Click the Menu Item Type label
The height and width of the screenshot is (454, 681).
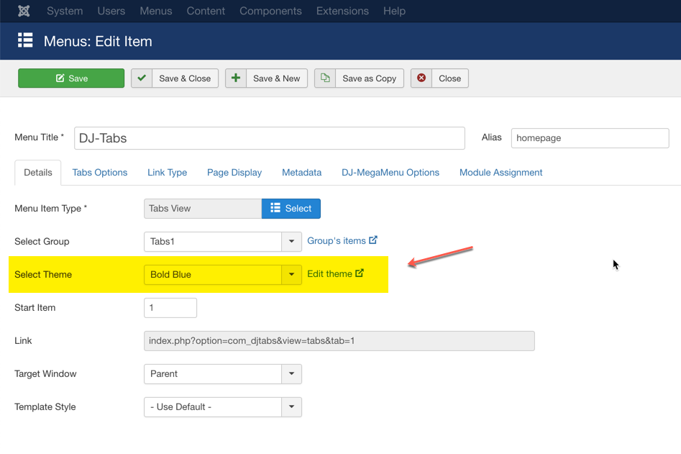(50, 209)
